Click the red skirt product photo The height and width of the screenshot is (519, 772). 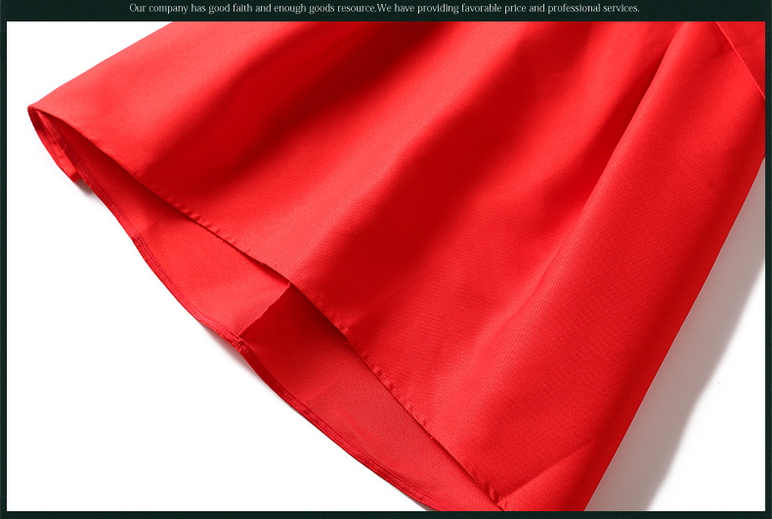[385, 266]
